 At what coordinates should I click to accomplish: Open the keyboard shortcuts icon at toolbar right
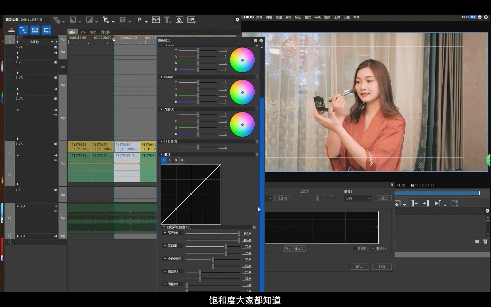click(191, 20)
